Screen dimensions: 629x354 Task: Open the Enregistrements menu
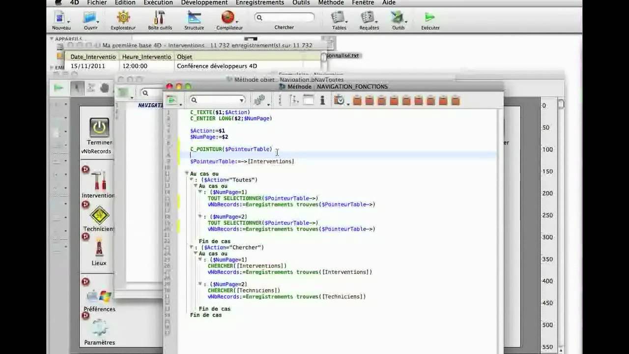(260, 2)
